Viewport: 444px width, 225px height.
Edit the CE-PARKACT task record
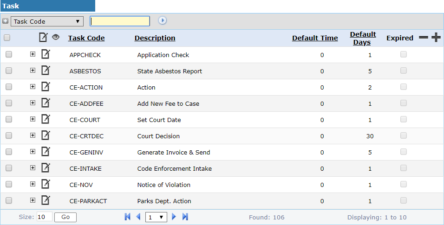tap(46, 200)
